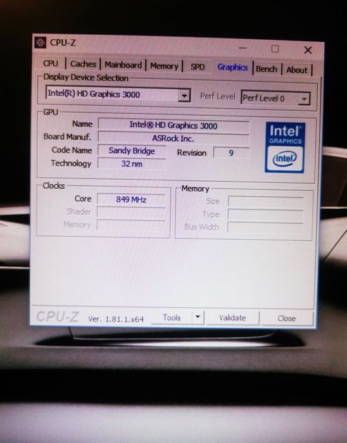347x443 pixels.
Task: Click the Tools button
Action: [x=172, y=318]
